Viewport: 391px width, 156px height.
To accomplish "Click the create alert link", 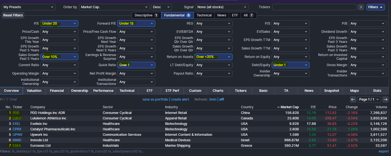I will [x=180, y=99].
